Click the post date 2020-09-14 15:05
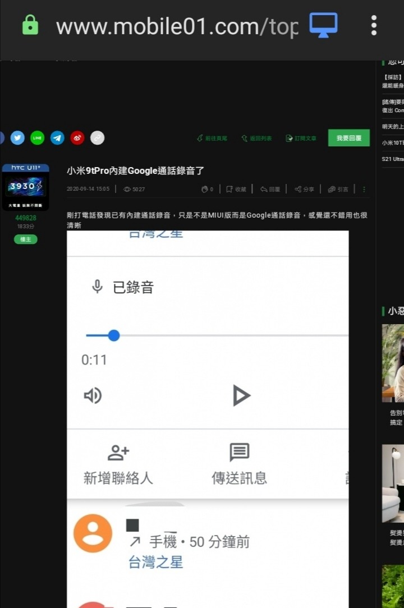The height and width of the screenshot is (608, 404). coord(88,189)
